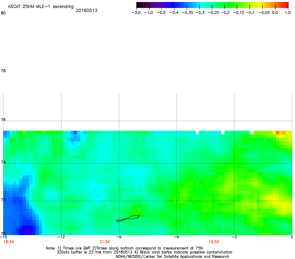Click the 1.0 color scale label
The image size is (295, 259).
pyautogui.click(x=288, y=13)
